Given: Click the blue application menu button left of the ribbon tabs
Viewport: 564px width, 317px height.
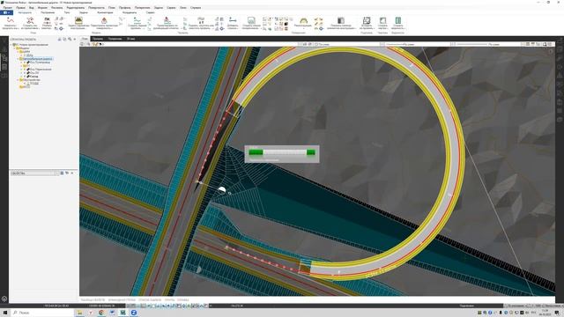Looking at the screenshot, I should [6, 12].
